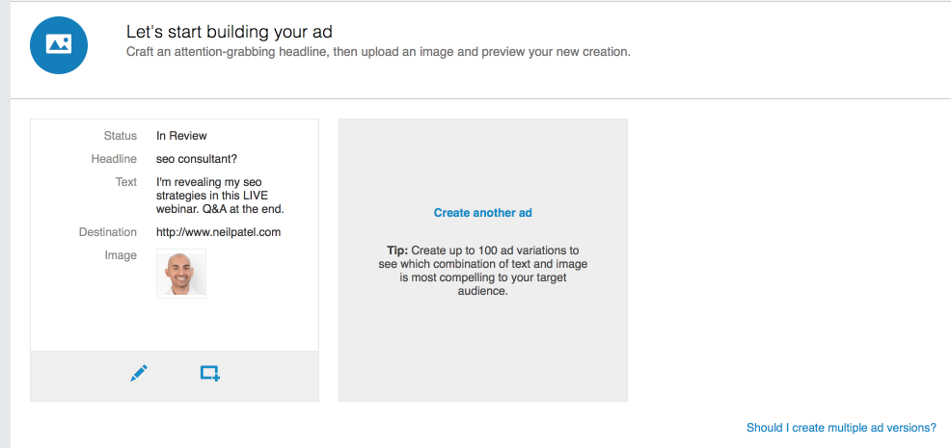Viewport: 951px width, 448px height.
Task: Click the gray footer bar of the ad card
Action: [175, 376]
